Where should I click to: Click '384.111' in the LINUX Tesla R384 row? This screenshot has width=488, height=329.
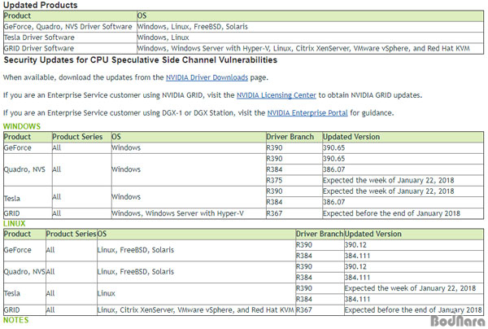[x=414, y=299]
